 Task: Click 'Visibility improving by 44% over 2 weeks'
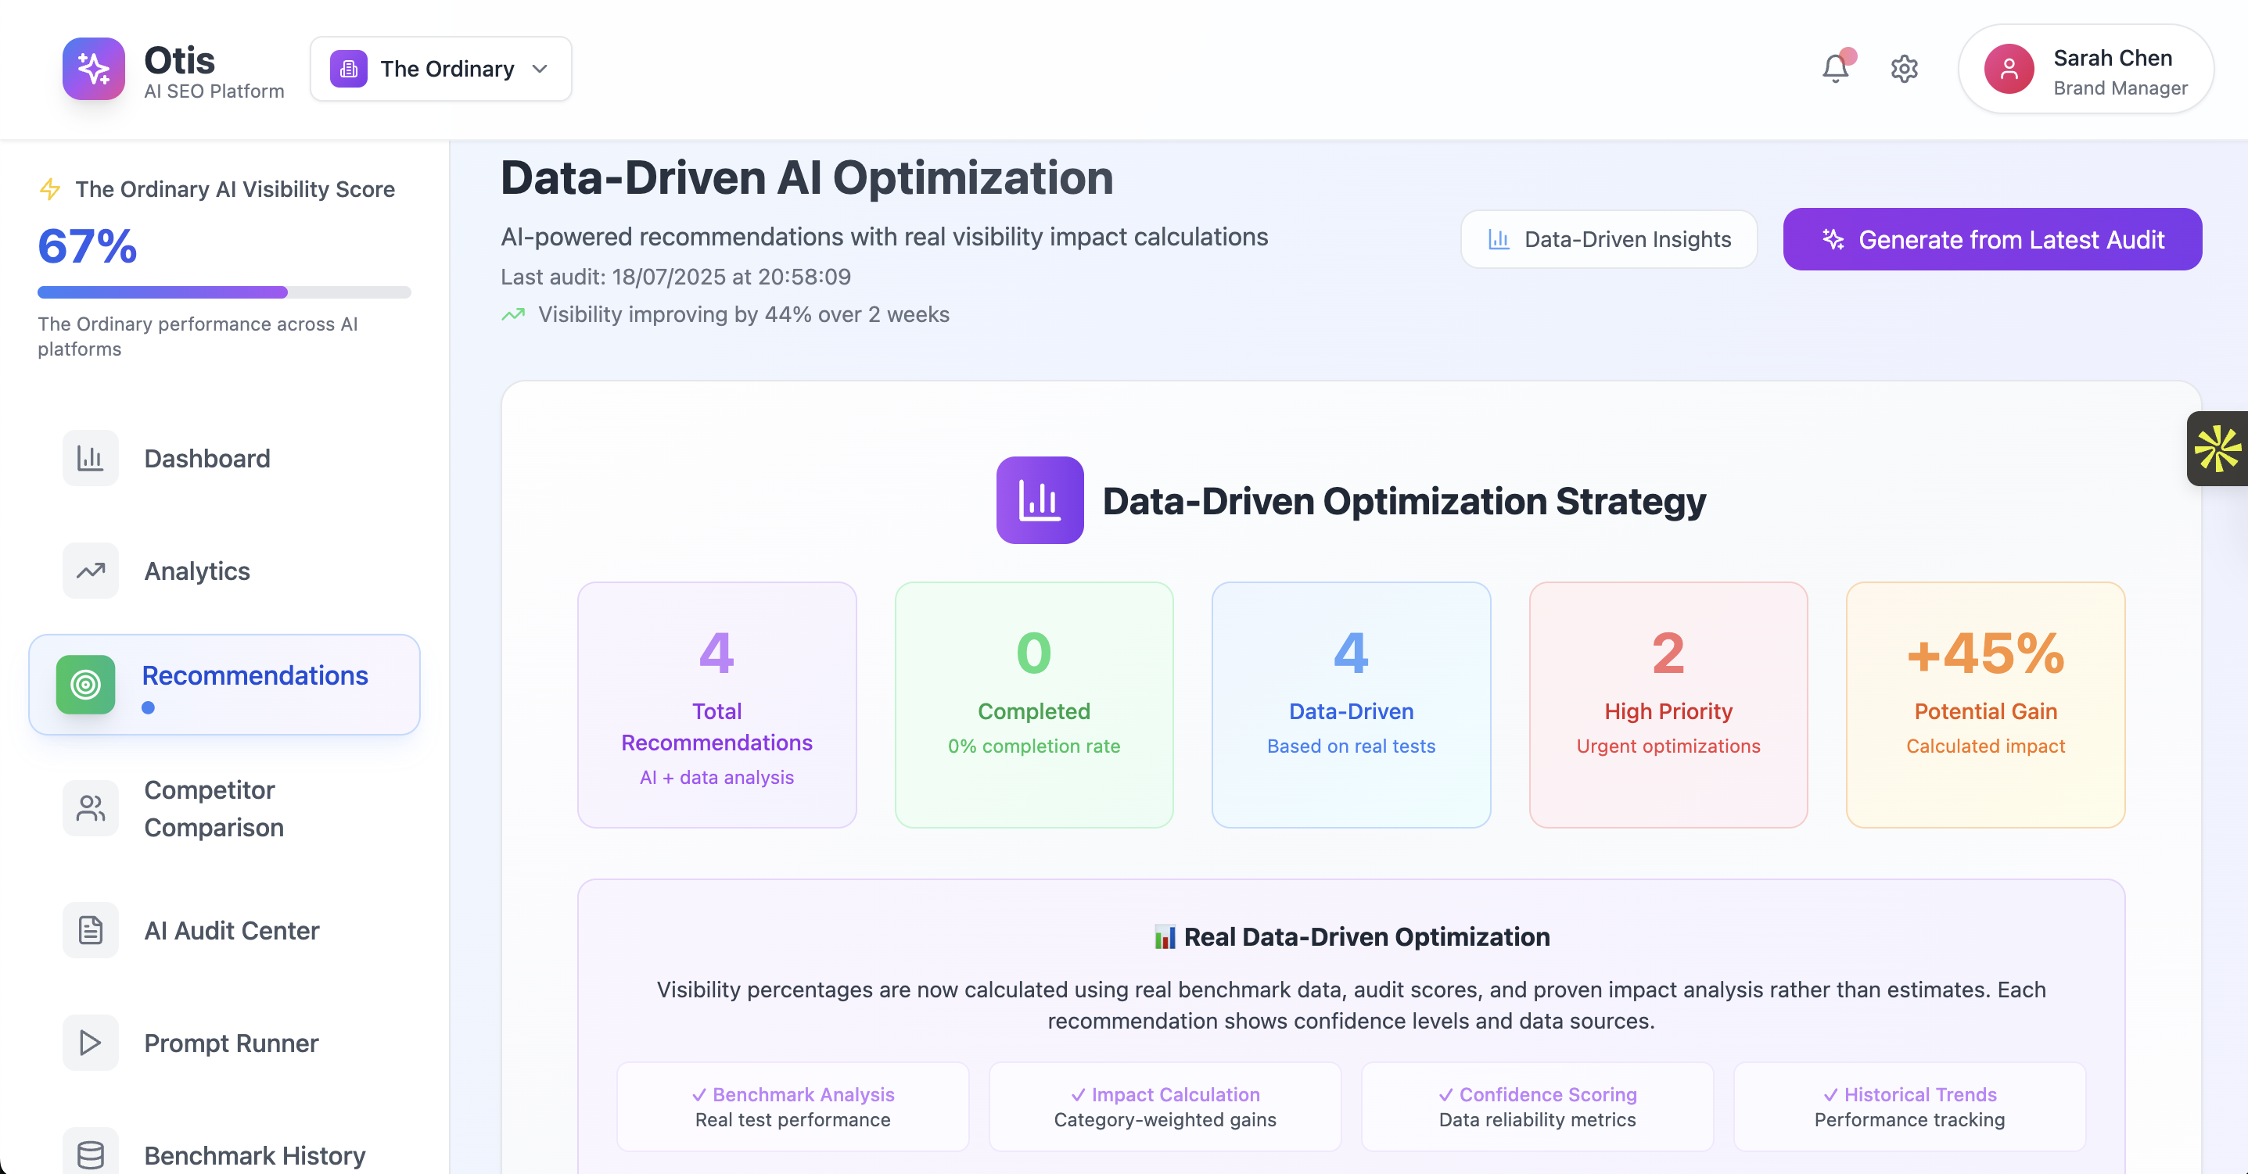pos(744,314)
